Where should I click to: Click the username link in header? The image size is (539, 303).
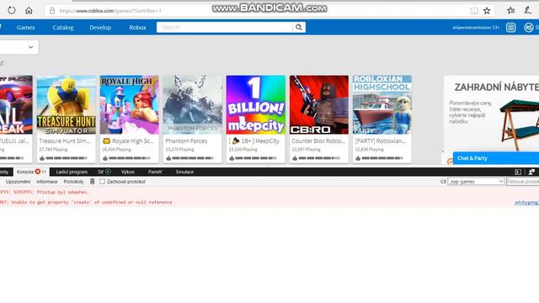point(476,28)
